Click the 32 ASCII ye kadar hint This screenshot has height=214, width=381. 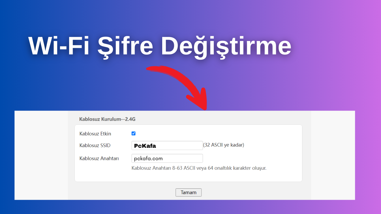coord(224,145)
